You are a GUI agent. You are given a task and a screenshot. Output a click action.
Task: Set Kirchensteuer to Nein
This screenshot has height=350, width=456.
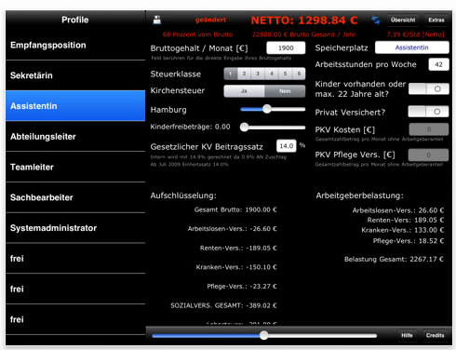point(285,91)
